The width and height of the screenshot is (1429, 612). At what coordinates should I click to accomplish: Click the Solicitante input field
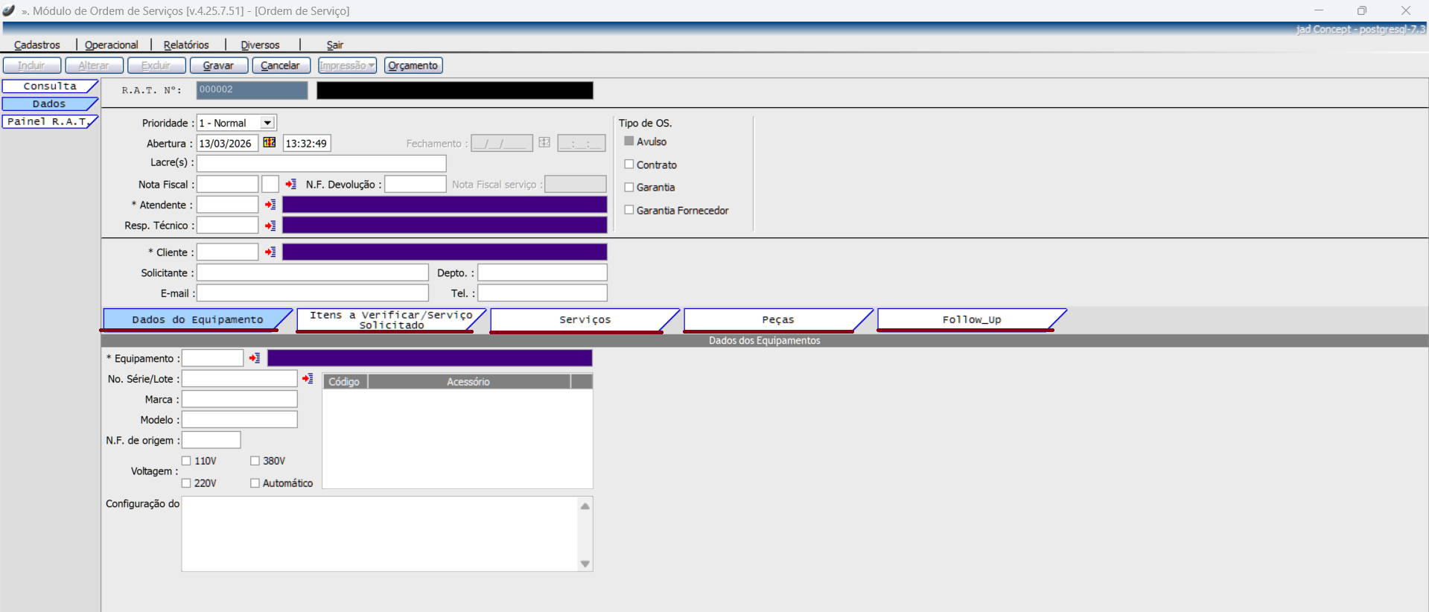(312, 273)
